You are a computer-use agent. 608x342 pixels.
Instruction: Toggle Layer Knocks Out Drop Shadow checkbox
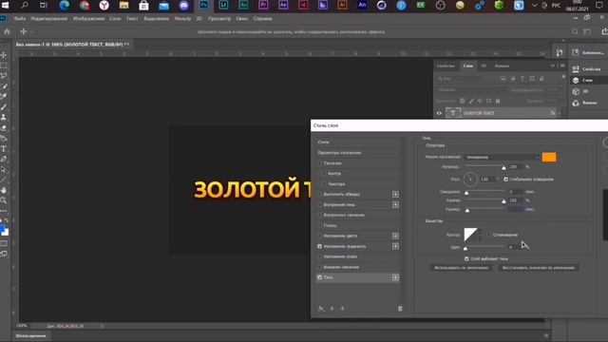[x=466, y=258]
